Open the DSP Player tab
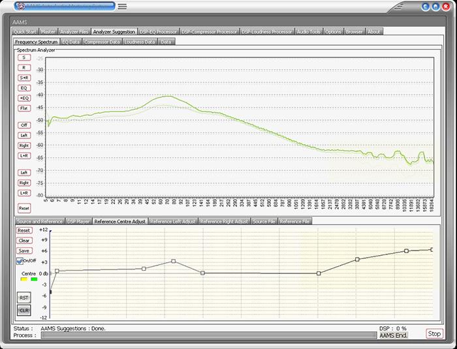This screenshot has width=457, height=349. (x=78, y=221)
